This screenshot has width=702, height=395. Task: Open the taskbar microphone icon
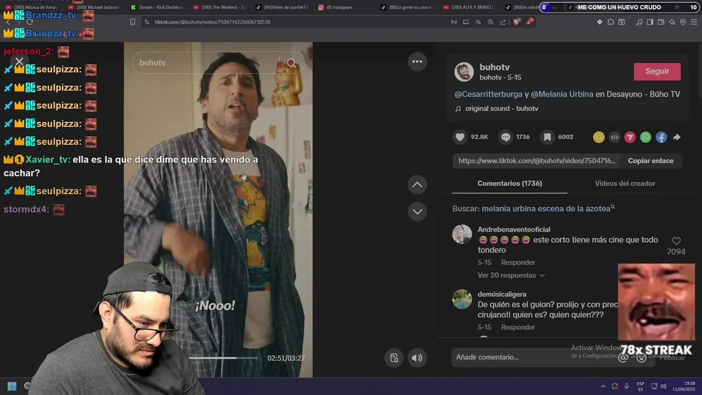click(627, 386)
